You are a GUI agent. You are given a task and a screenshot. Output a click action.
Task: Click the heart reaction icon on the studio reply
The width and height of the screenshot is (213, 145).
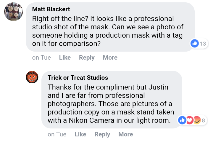pyautogui.click(x=190, y=120)
